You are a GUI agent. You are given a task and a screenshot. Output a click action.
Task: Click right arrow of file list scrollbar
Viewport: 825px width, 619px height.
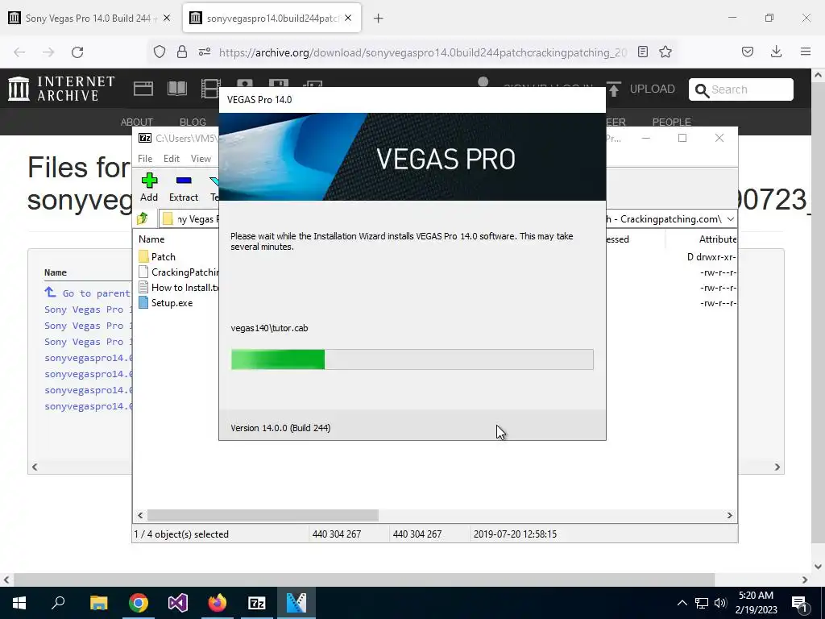[x=777, y=467]
